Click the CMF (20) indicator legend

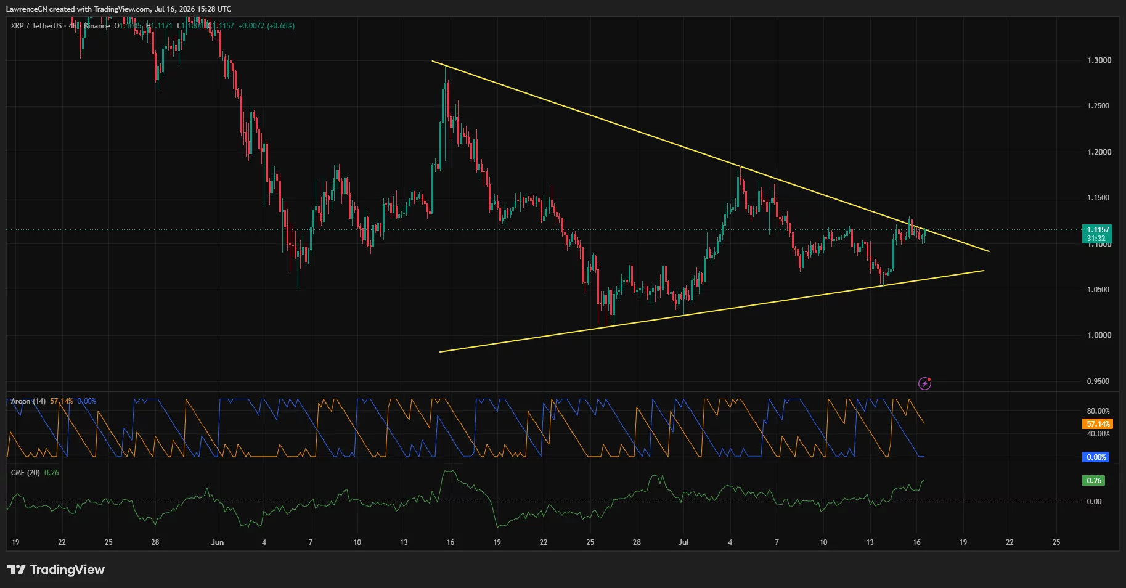tap(25, 473)
